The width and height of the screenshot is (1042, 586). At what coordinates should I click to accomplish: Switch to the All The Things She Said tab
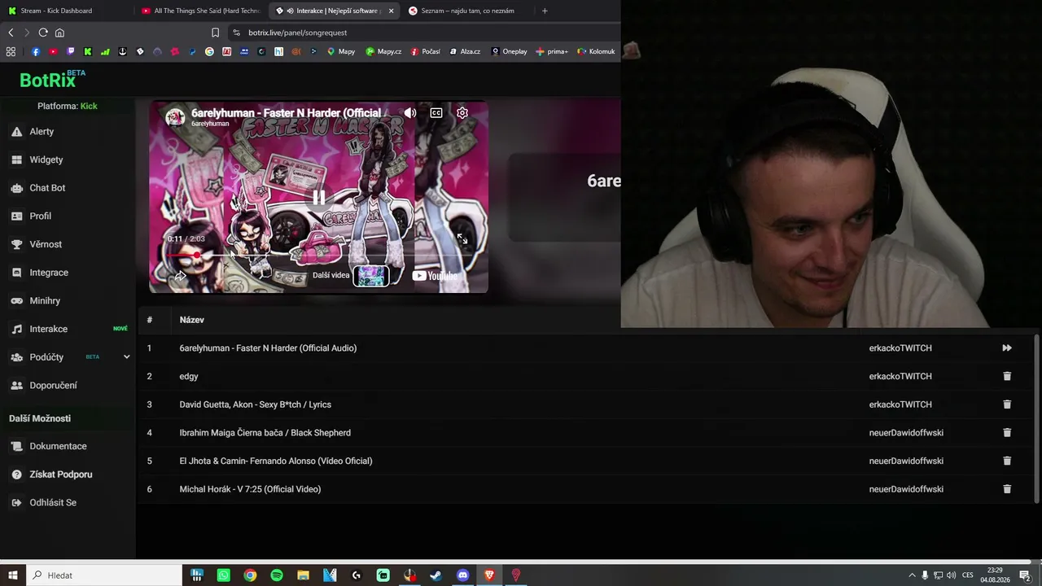click(199, 11)
